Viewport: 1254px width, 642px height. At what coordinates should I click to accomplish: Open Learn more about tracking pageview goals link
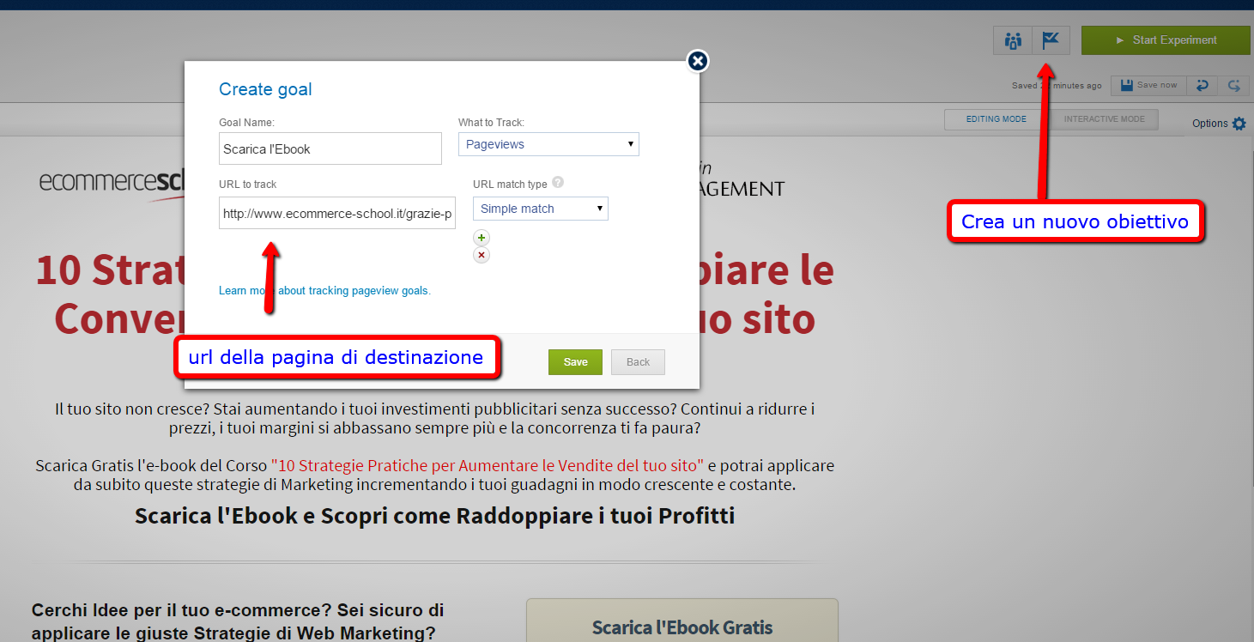pyautogui.click(x=324, y=291)
